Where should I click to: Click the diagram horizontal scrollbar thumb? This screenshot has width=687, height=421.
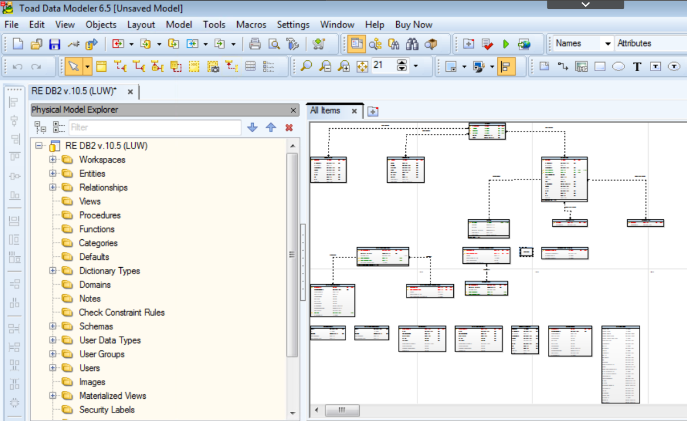(342, 410)
